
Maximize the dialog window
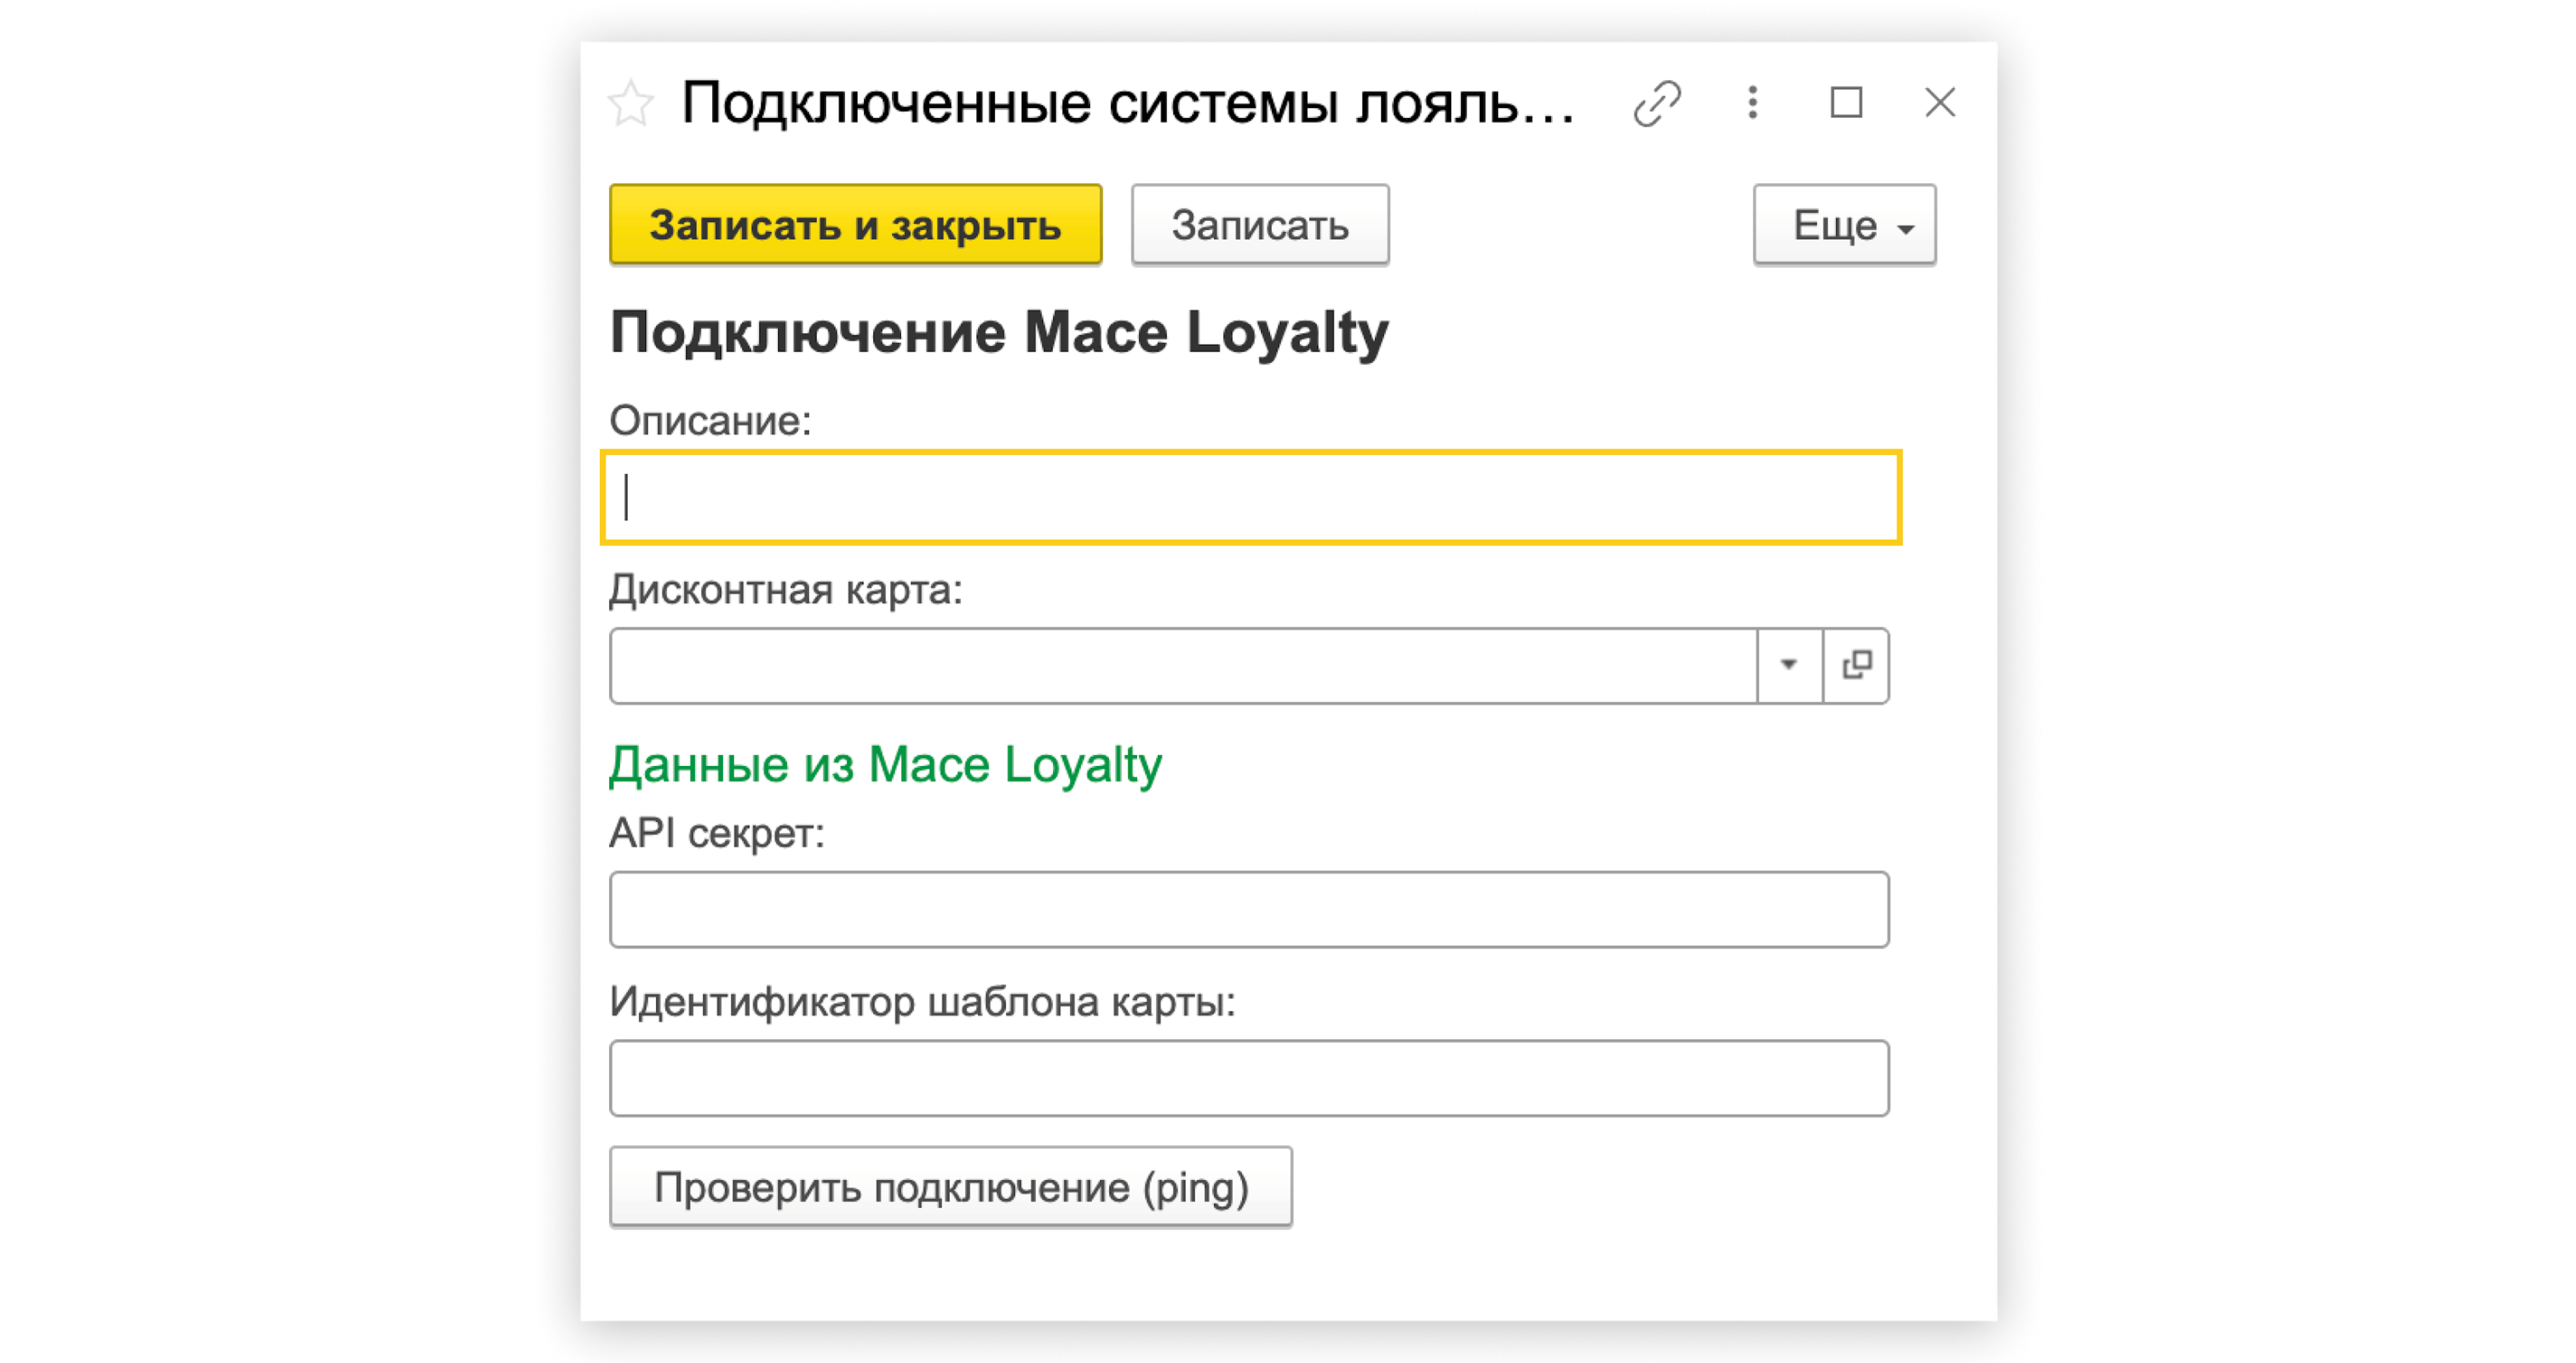click(x=1846, y=102)
